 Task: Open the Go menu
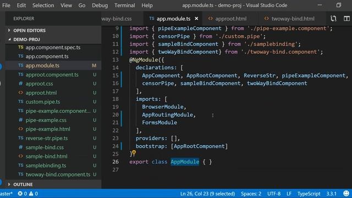pyautogui.click(x=82, y=5)
